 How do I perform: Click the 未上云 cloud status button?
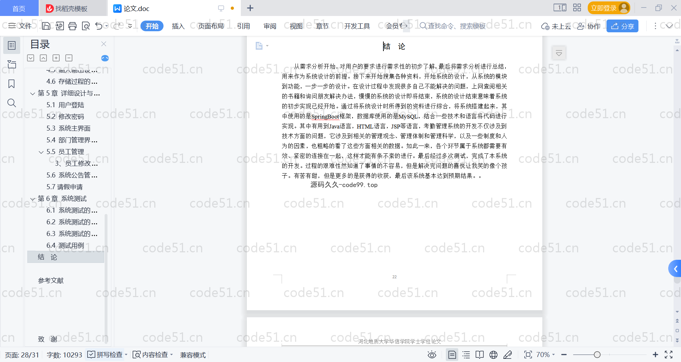click(x=556, y=26)
